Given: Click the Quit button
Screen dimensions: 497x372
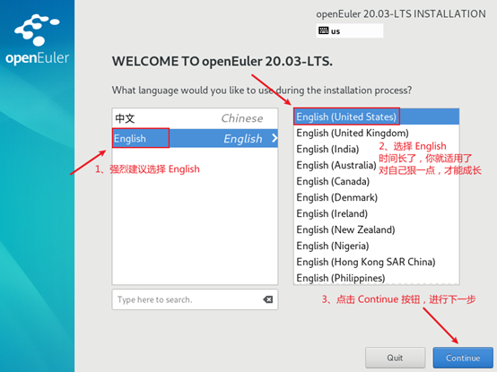Looking at the screenshot, I should coord(395,358).
